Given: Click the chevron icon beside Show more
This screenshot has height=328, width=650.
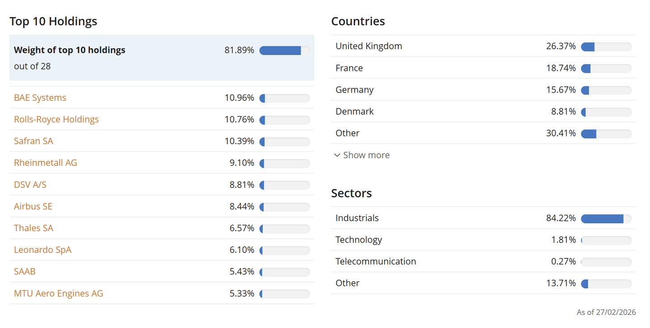Looking at the screenshot, I should coord(337,155).
